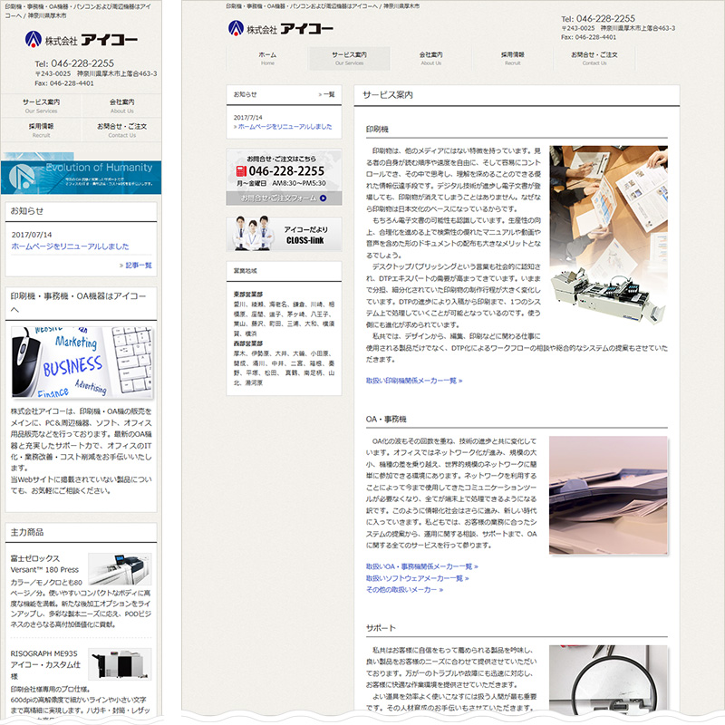
Task: Click the printing machine photo in 印刷機 section
Action: (x=608, y=235)
